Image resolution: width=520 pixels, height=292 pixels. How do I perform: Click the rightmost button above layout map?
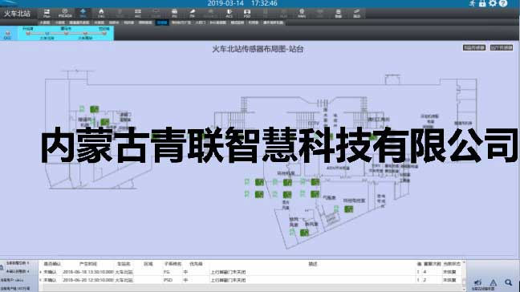pos(502,47)
